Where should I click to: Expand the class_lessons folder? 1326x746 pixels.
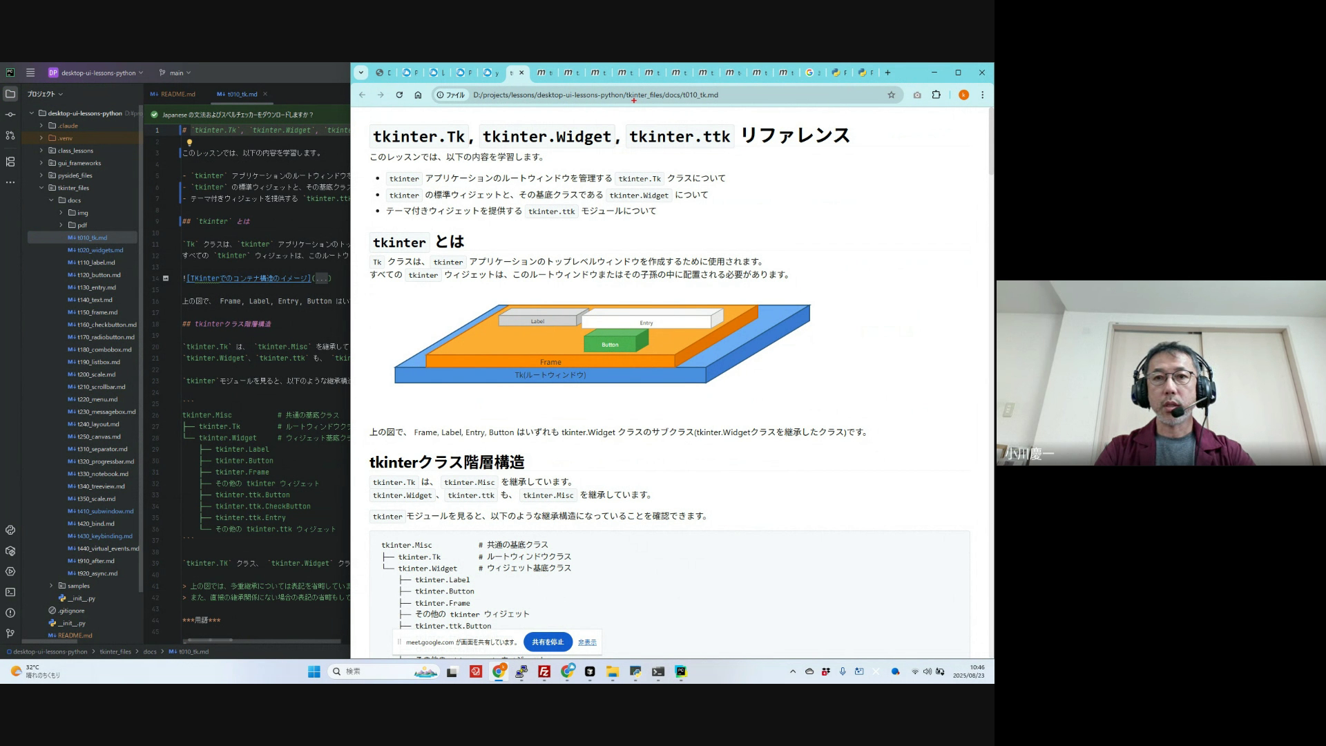click(41, 151)
